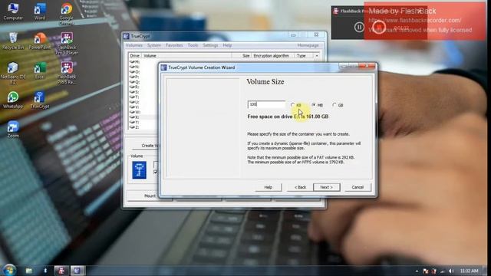Stop the FlashBack recording
The height and width of the screenshot is (276, 491).
coord(378,27)
